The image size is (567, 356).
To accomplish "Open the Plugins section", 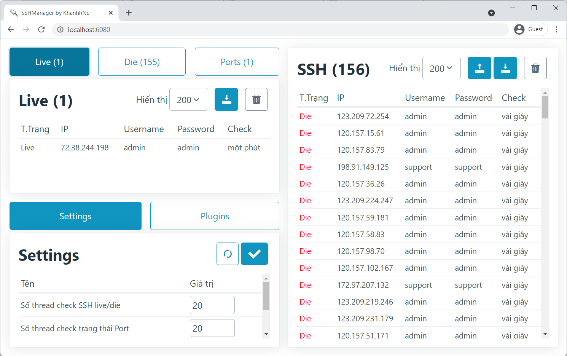I will pyautogui.click(x=215, y=216).
